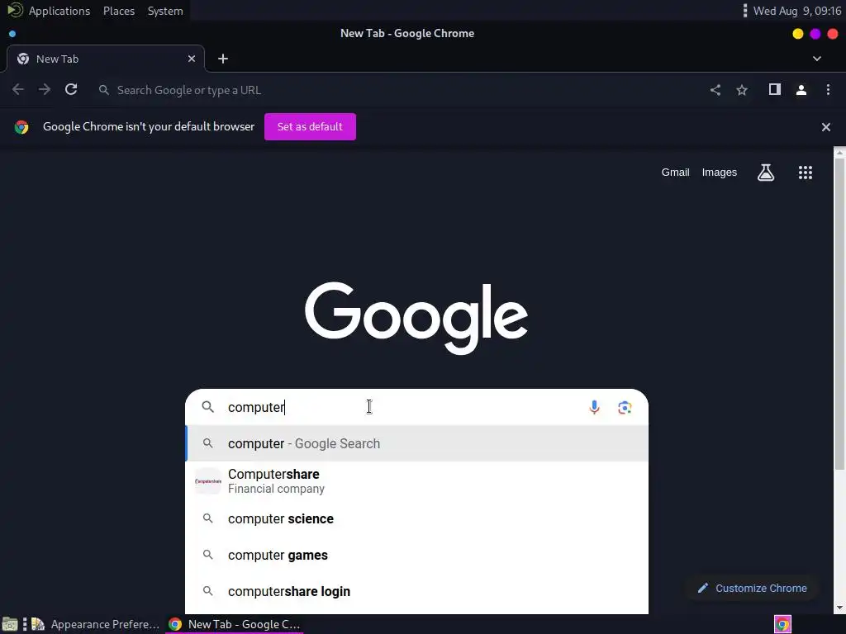
Task: Click the search magnifier in address bar
Action: 104,90
